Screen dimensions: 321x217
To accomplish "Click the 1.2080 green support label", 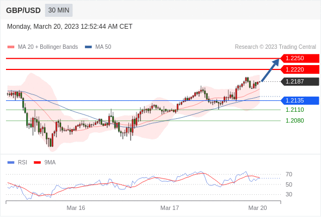I will pyautogui.click(x=294, y=120).
